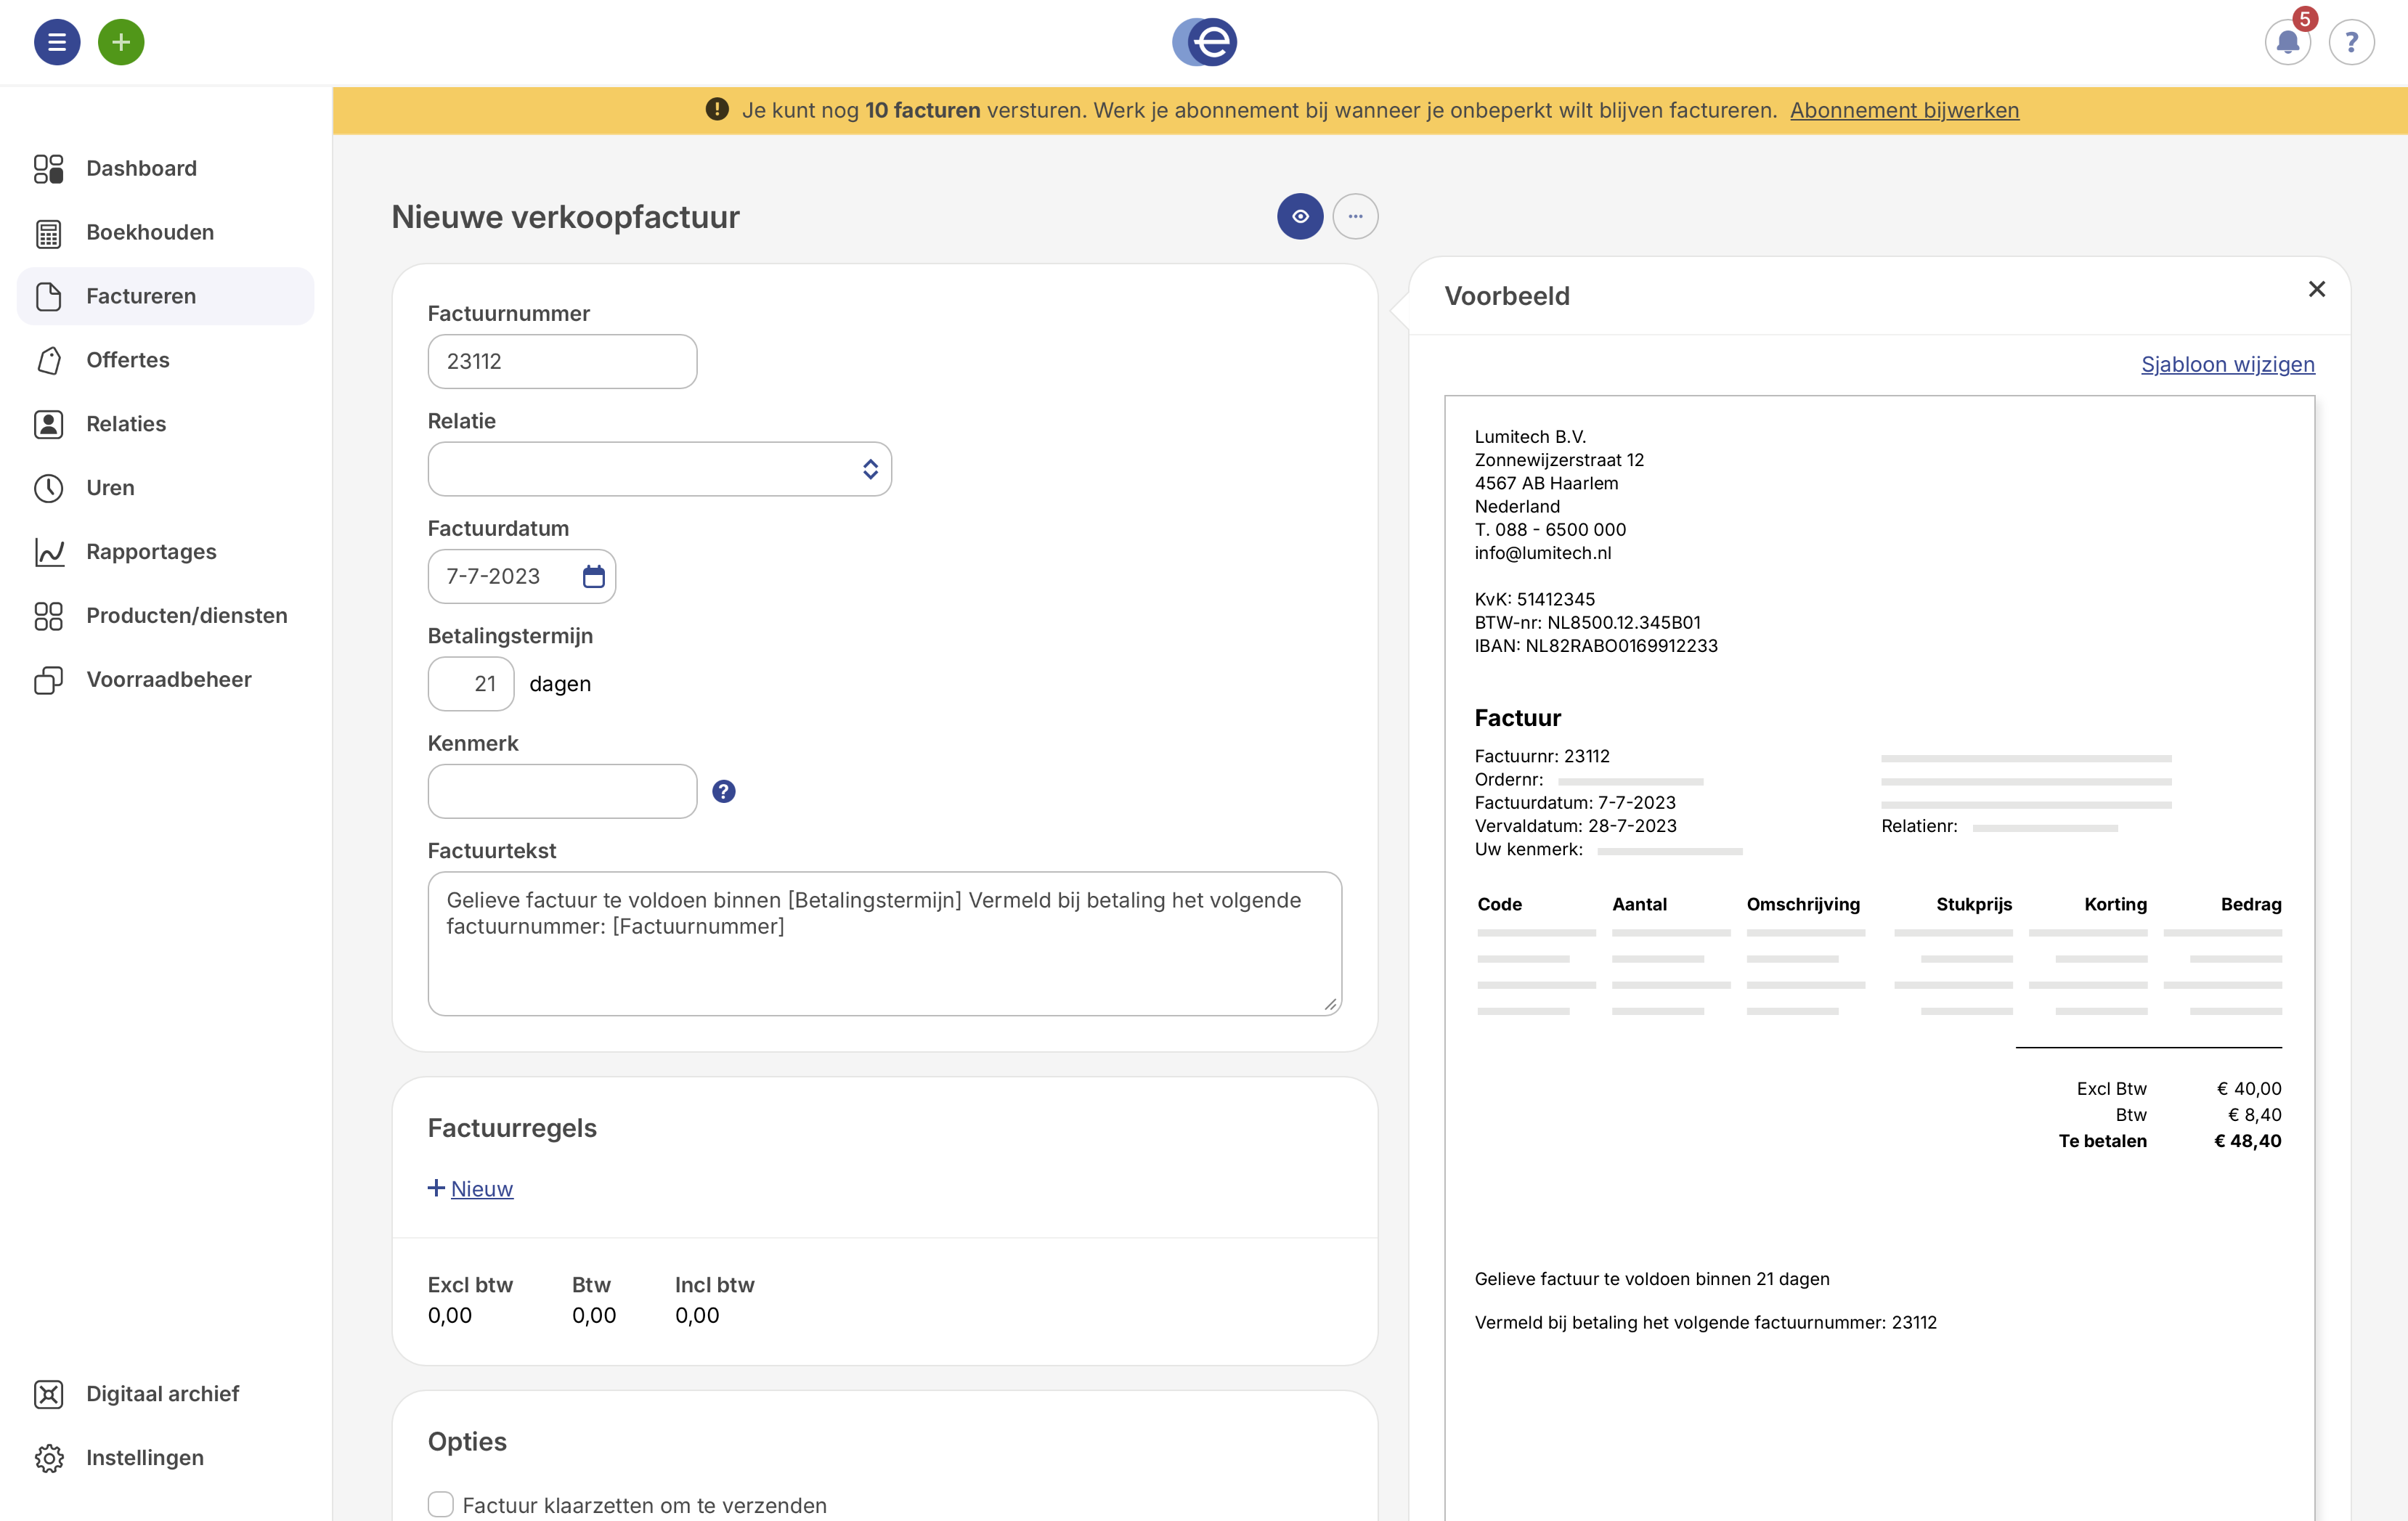Open the notifications bell
Screen dimensions: 2408x1521
(2286, 42)
